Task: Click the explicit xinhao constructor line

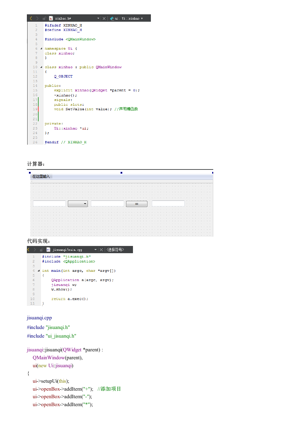Action: pos(97,90)
